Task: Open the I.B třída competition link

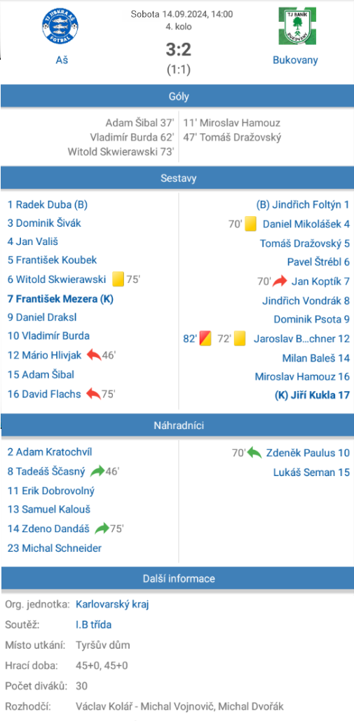Action: coord(93,625)
